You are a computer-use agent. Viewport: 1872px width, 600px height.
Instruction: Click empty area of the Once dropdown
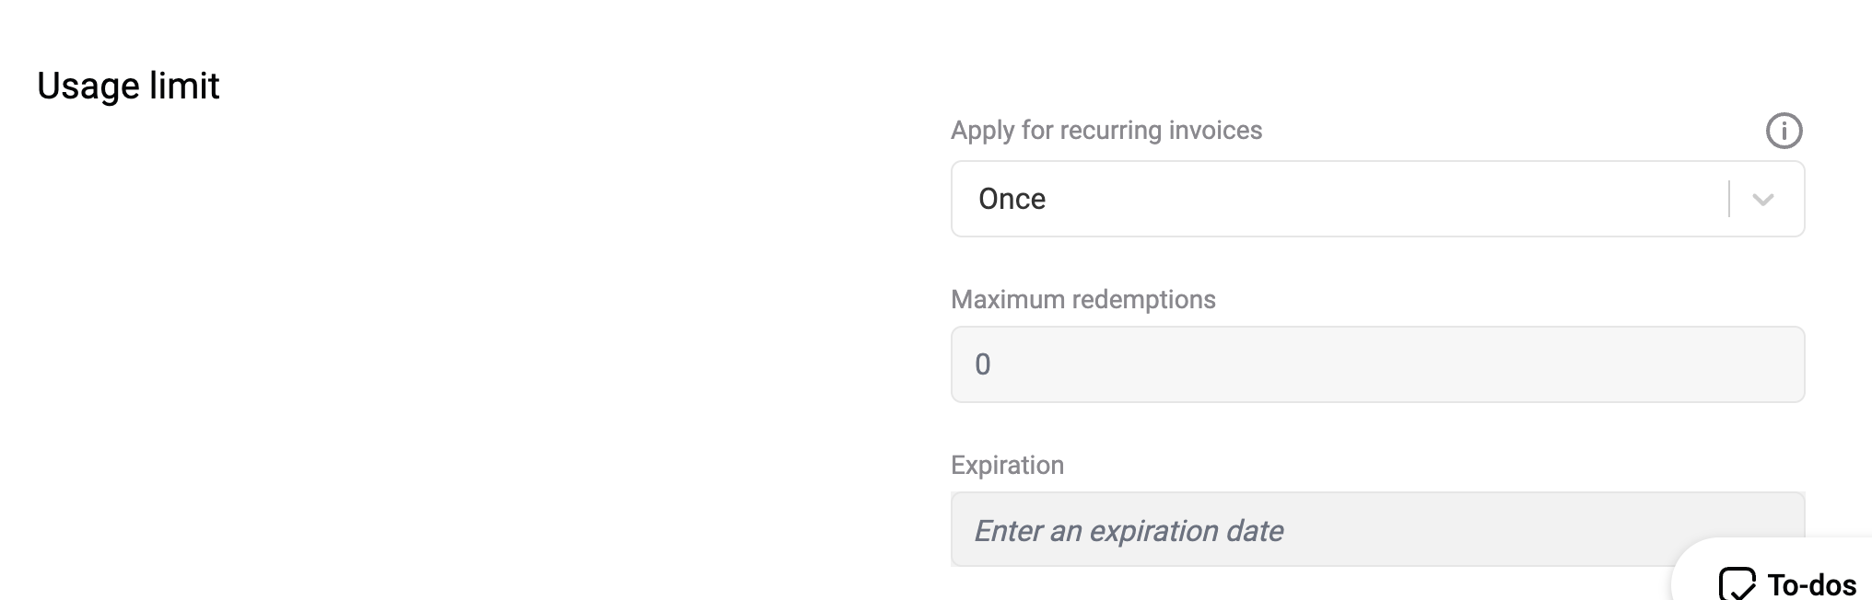(1382, 199)
